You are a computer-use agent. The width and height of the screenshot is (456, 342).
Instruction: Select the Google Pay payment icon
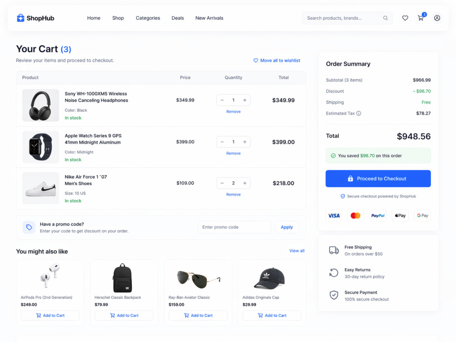(422, 216)
